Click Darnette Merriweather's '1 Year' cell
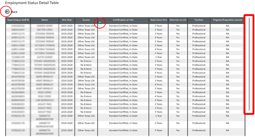The height and width of the screenshot is (137, 255). pos(158,116)
